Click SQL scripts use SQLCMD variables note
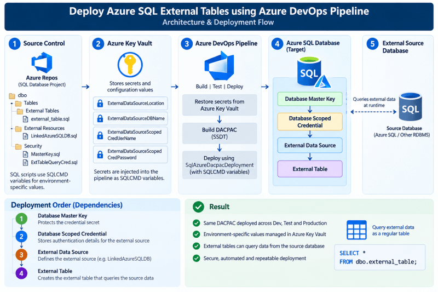This screenshot has width=438, height=292. click(x=40, y=181)
